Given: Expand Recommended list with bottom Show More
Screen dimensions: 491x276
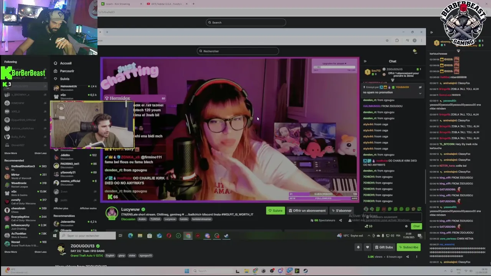Looking at the screenshot, I should point(10,252).
